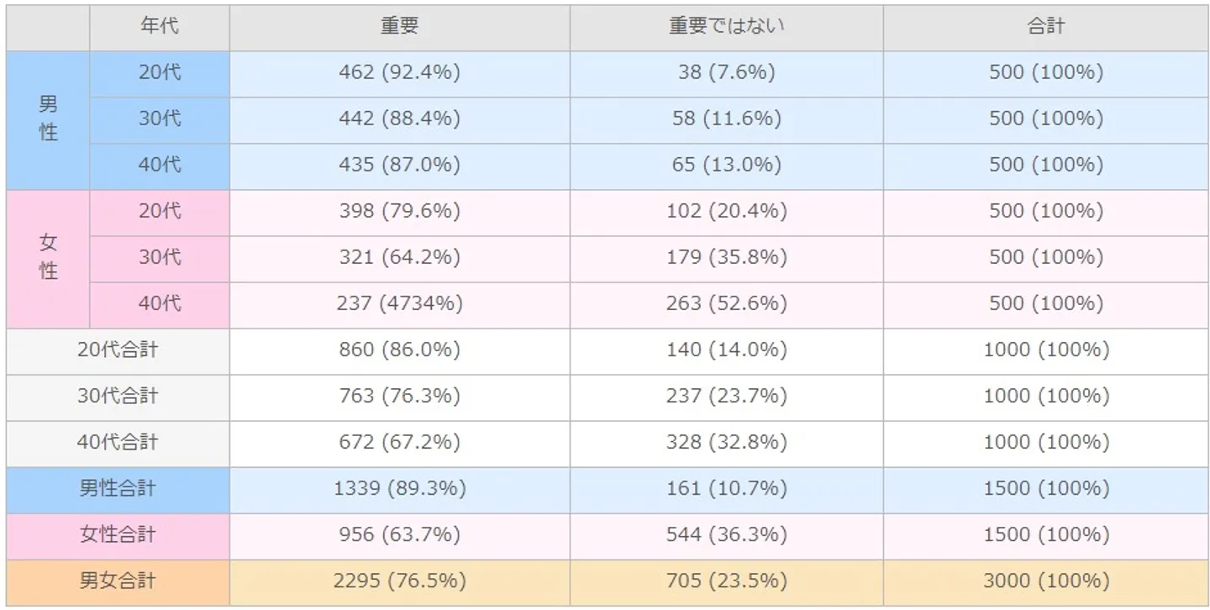Click the 男性合計 row label
Image resolution: width=1210 pixels, height=610 pixels.
(118, 489)
